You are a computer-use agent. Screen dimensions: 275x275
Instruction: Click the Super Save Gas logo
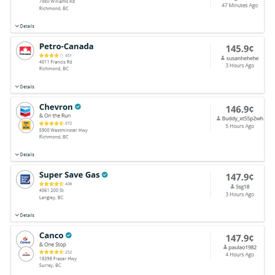[25, 179]
